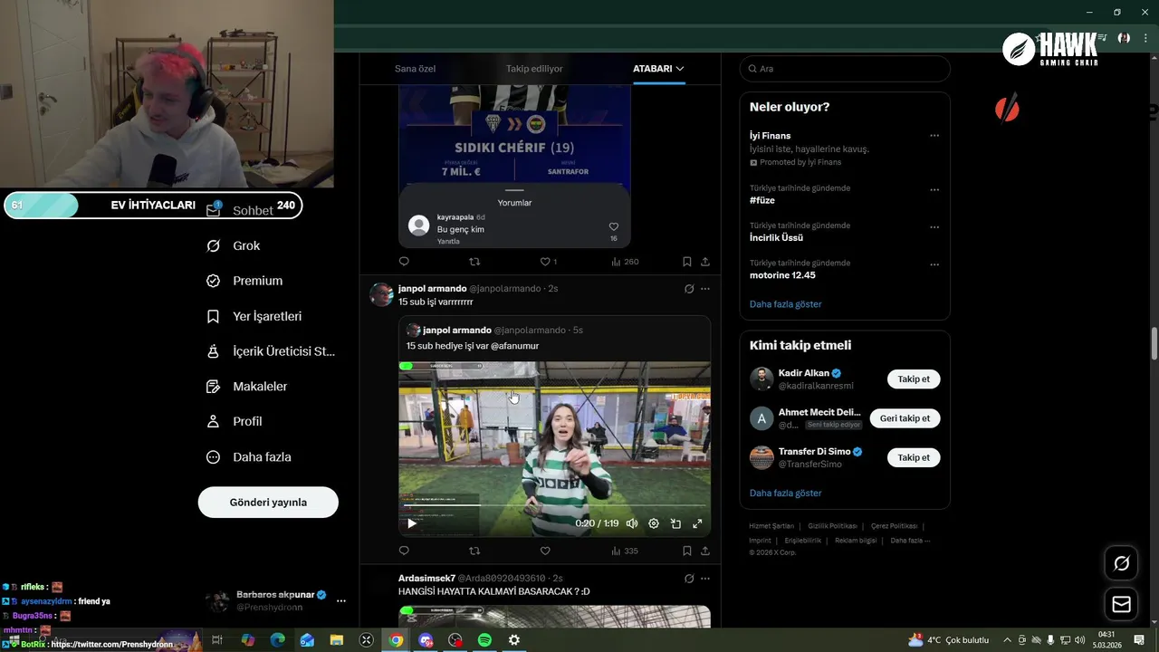Seek on video progress bar
This screenshot has width=1159, height=652.
click(x=554, y=505)
